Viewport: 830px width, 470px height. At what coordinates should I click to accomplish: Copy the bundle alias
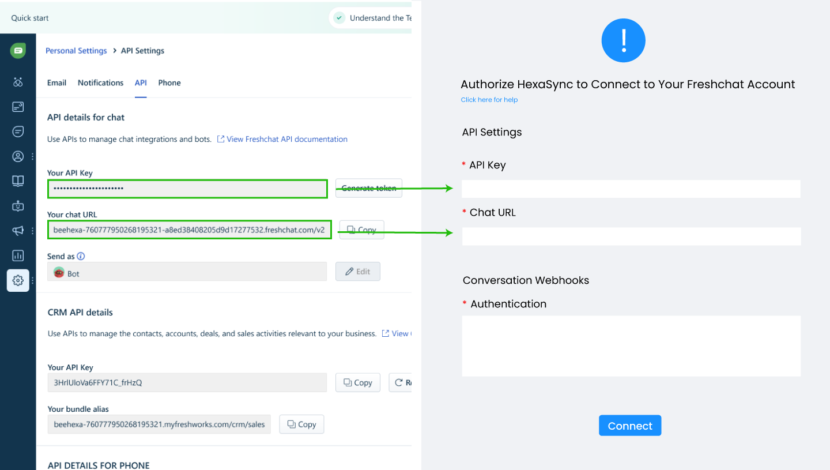pos(301,424)
